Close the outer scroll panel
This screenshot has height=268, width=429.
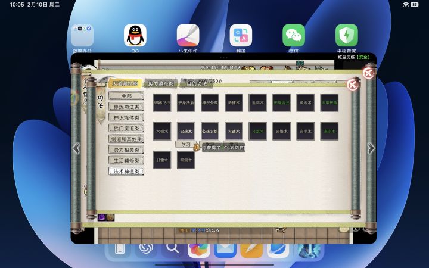(x=369, y=73)
